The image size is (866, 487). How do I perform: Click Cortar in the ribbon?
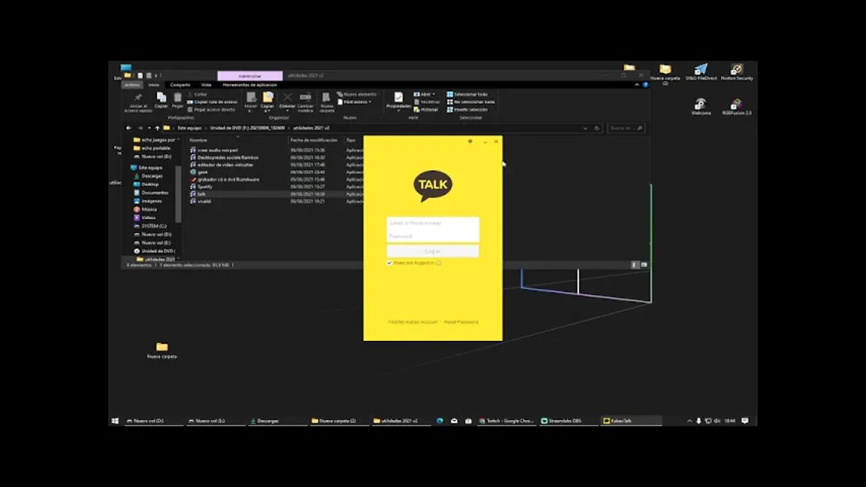coord(197,94)
